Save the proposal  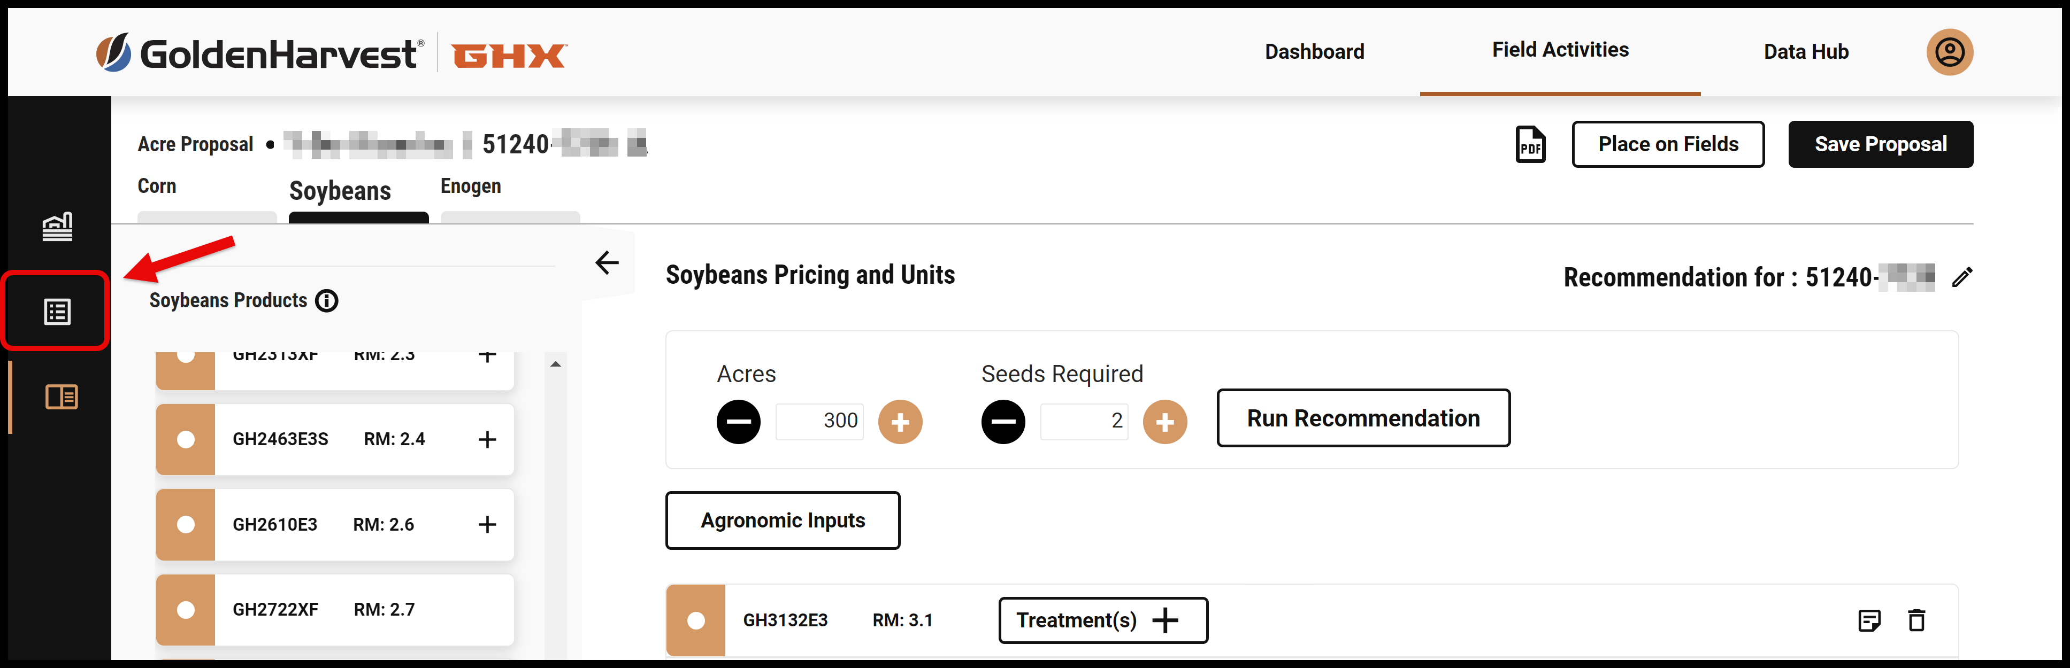coord(1880,144)
